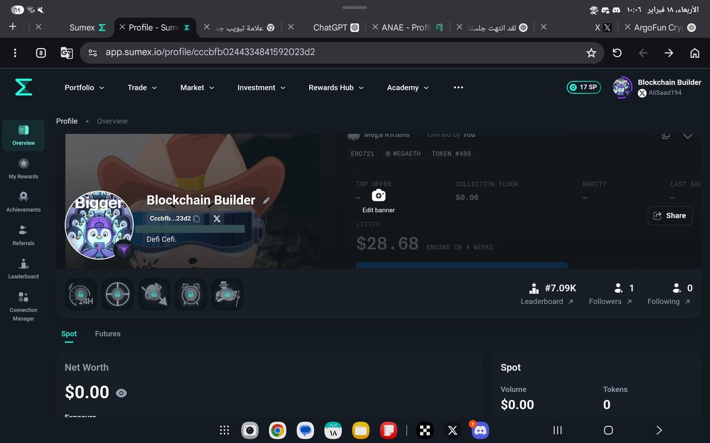710x443 pixels.
Task: Expand the Rewards Hub dropdown menu
Action: tap(336, 87)
